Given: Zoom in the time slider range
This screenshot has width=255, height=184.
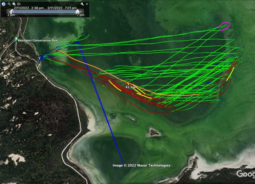Looking at the screenshot, I should tap(14, 4).
